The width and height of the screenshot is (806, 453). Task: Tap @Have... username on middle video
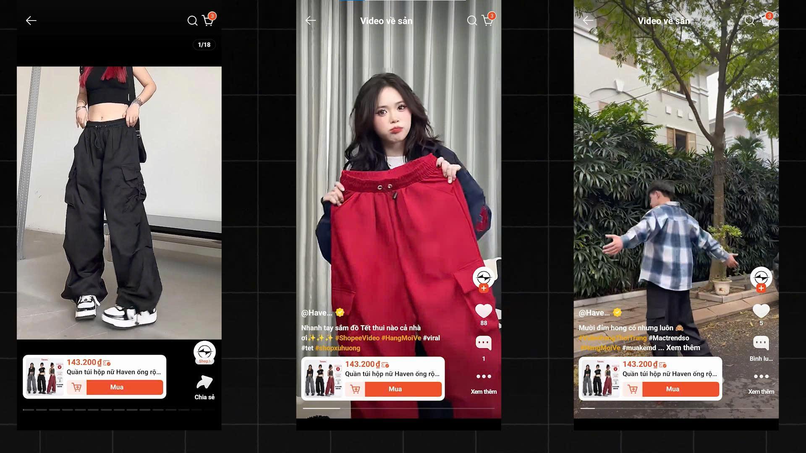pyautogui.click(x=317, y=313)
